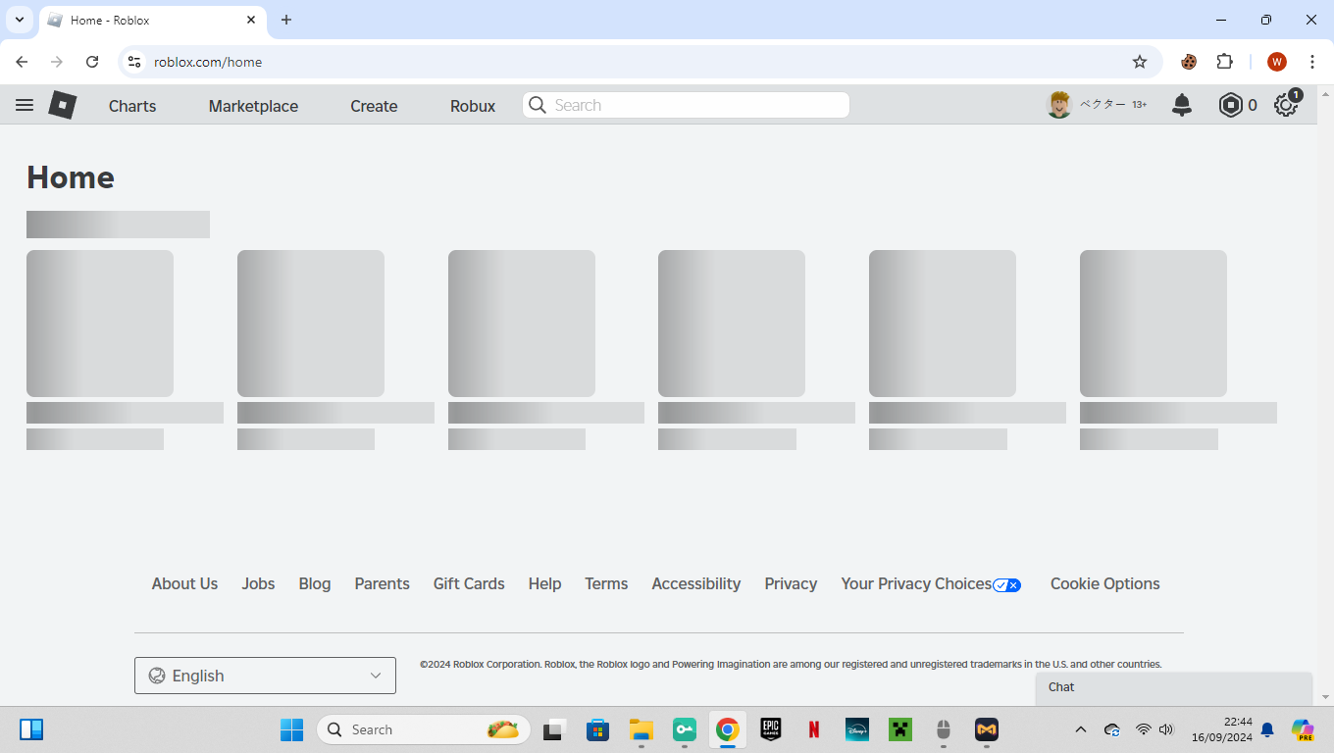The image size is (1334, 753).
Task: Open the Create tab
Action: 374,106
